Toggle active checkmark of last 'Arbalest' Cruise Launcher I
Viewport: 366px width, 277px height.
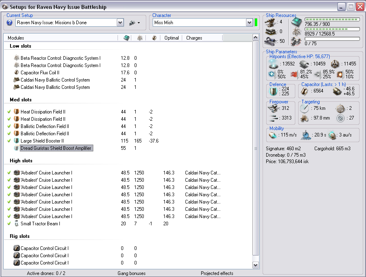click(9, 216)
